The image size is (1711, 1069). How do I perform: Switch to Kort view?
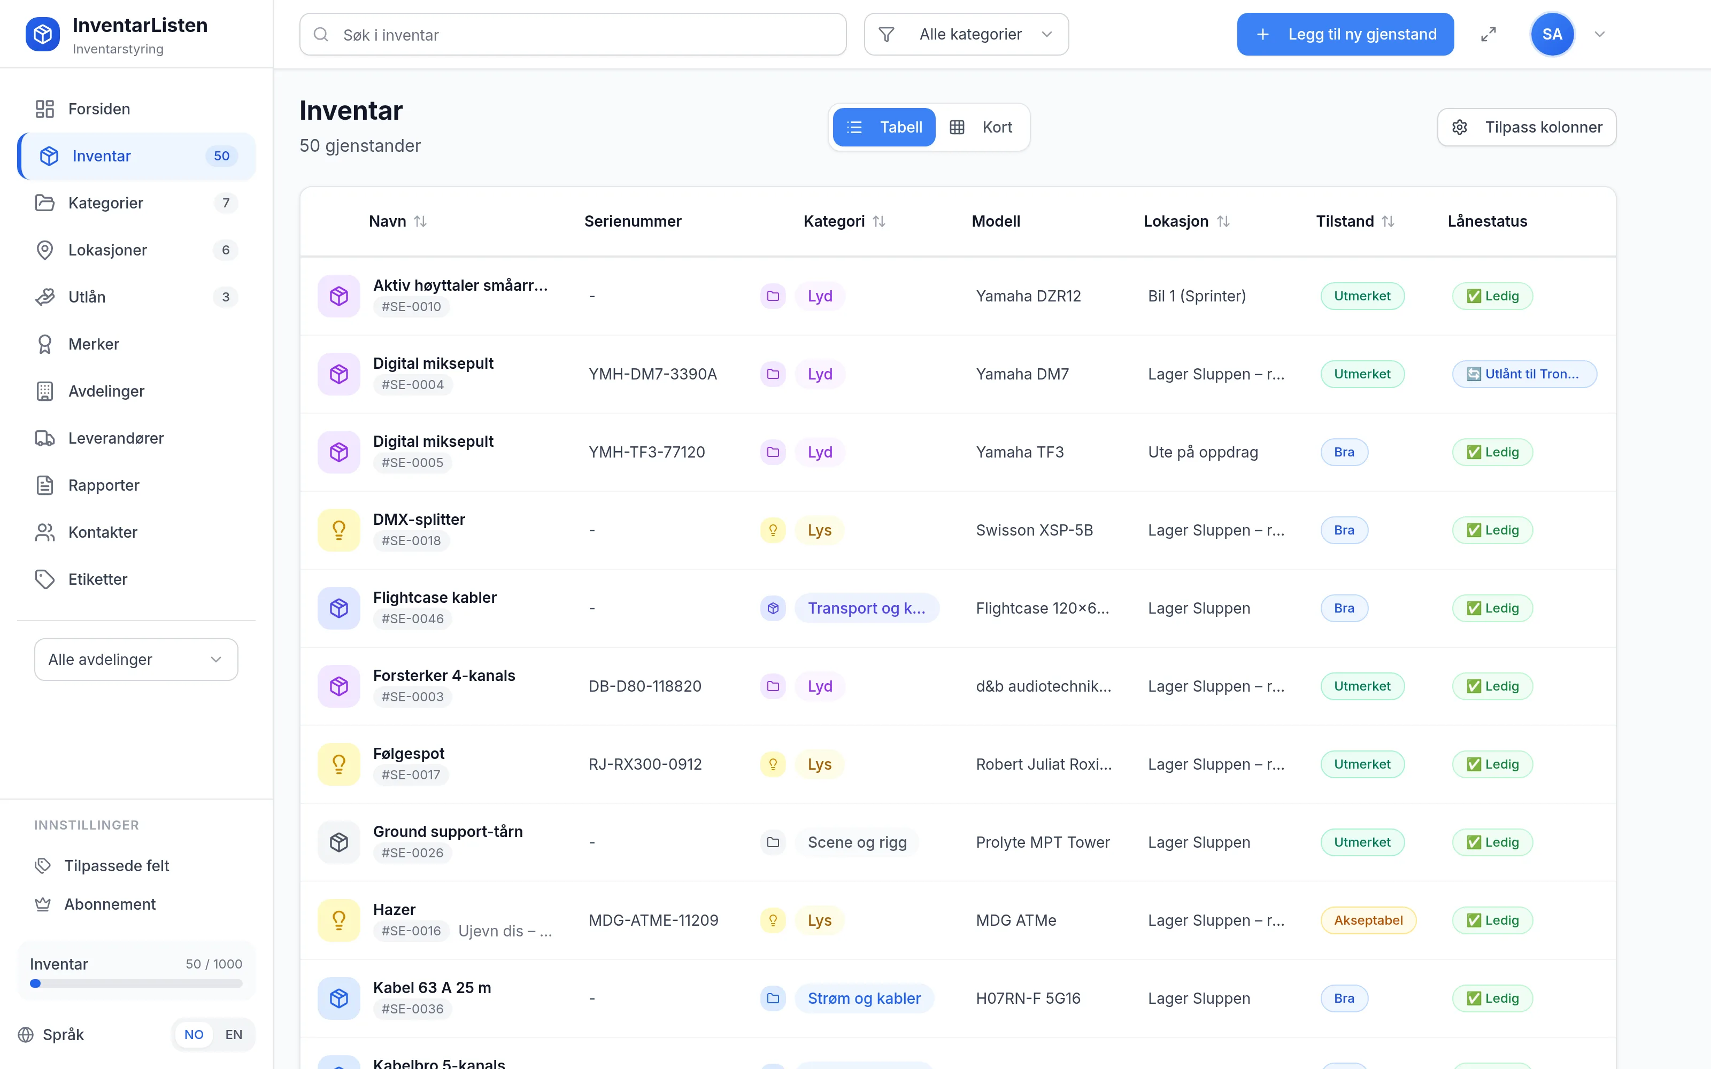(981, 127)
